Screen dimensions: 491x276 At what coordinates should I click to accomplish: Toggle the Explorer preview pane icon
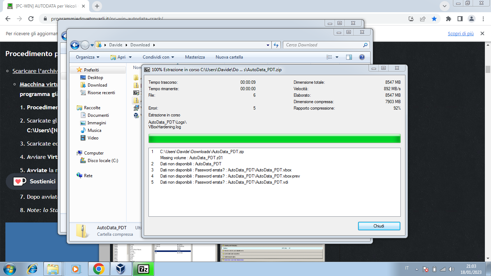pos(349,57)
